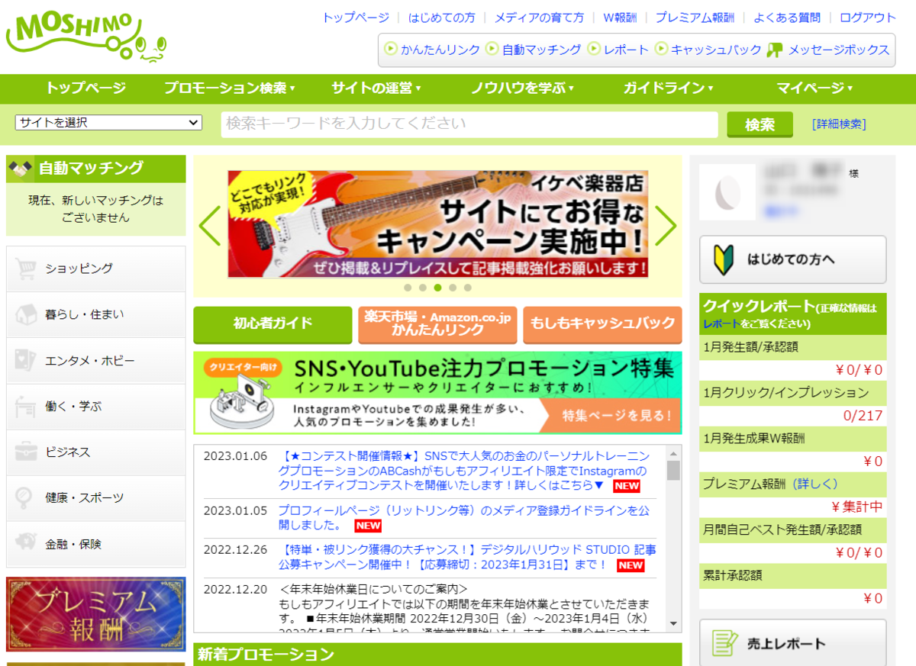Click the 健康・スポーツ category icon
The image size is (916, 666).
point(24,497)
